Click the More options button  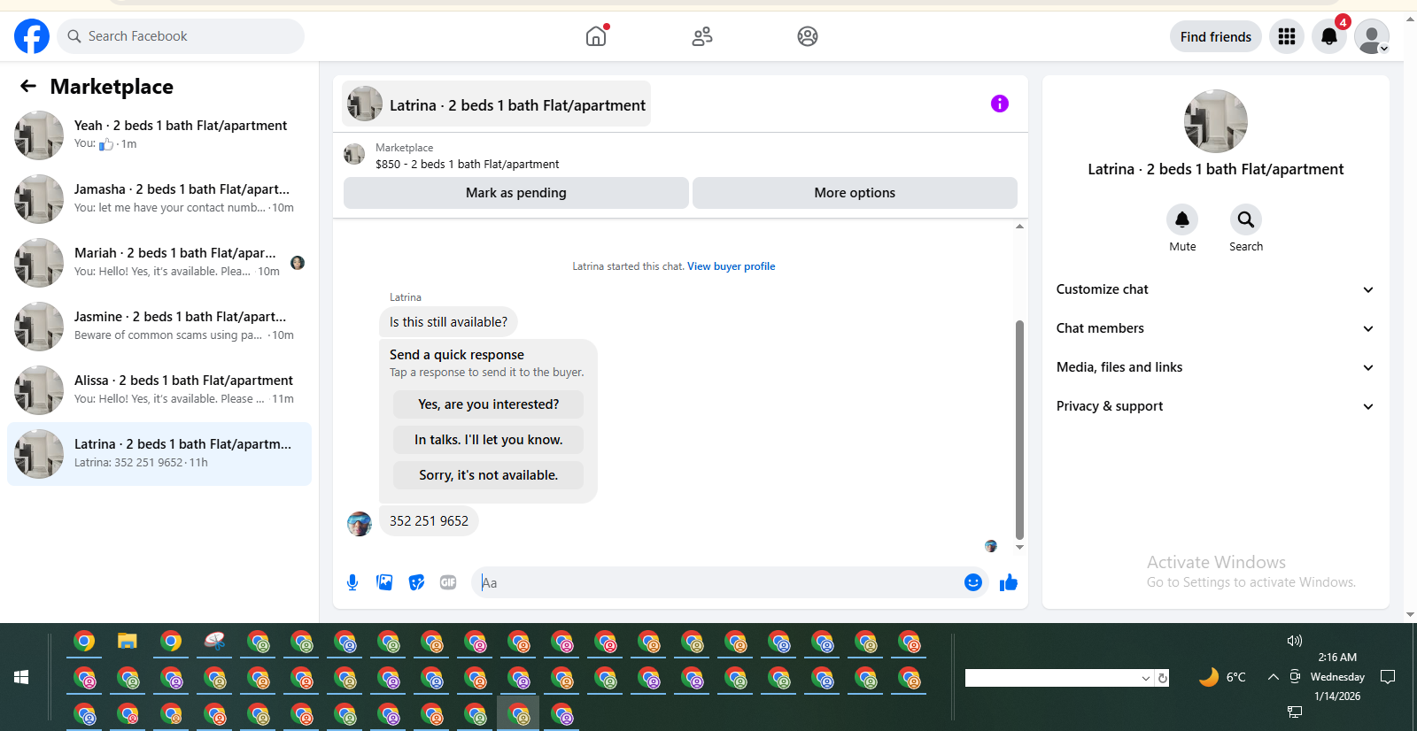pos(855,193)
